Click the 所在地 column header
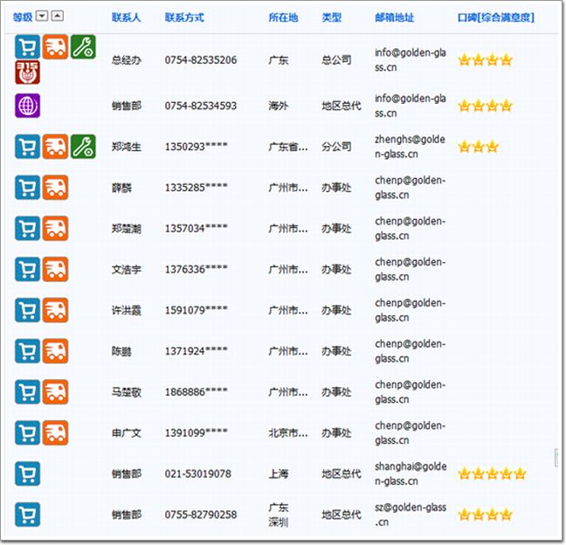566x545 pixels. coord(283,17)
